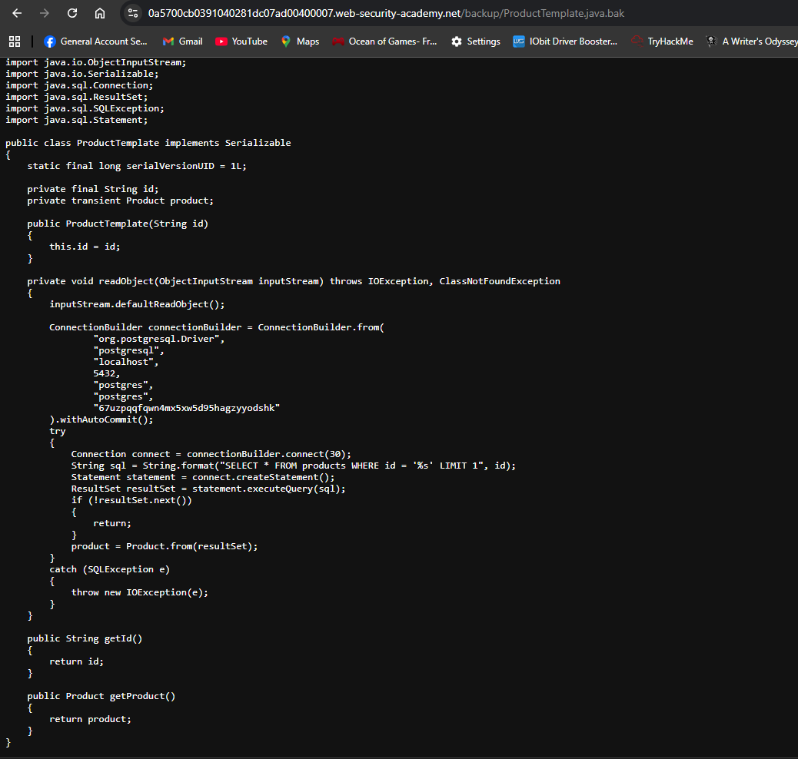
Task: Click the "ResultSet resultSet = statement.executeQuery(sql);" line
Action: 208,489
